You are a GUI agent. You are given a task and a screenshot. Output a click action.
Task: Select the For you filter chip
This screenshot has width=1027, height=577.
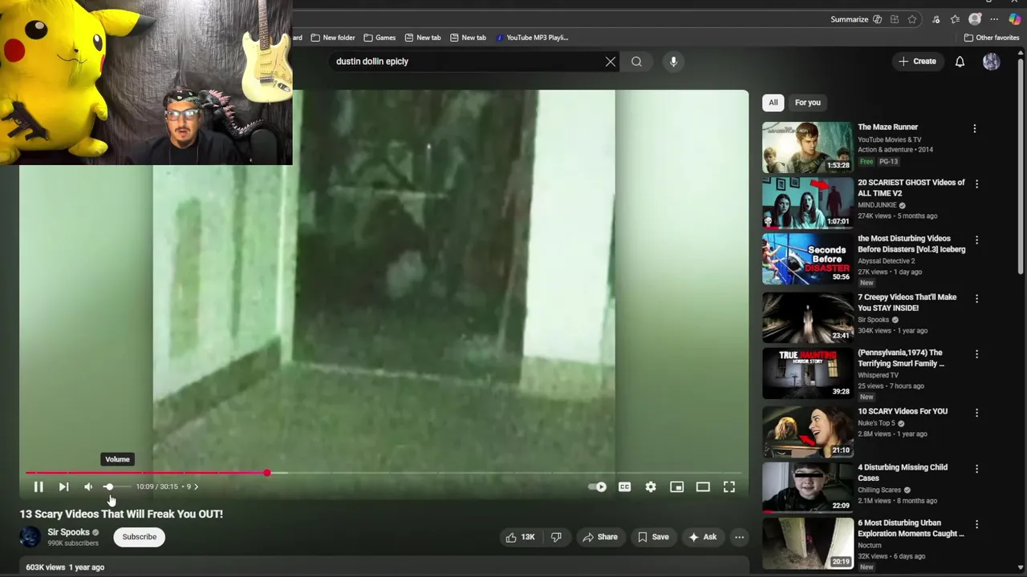coord(808,103)
